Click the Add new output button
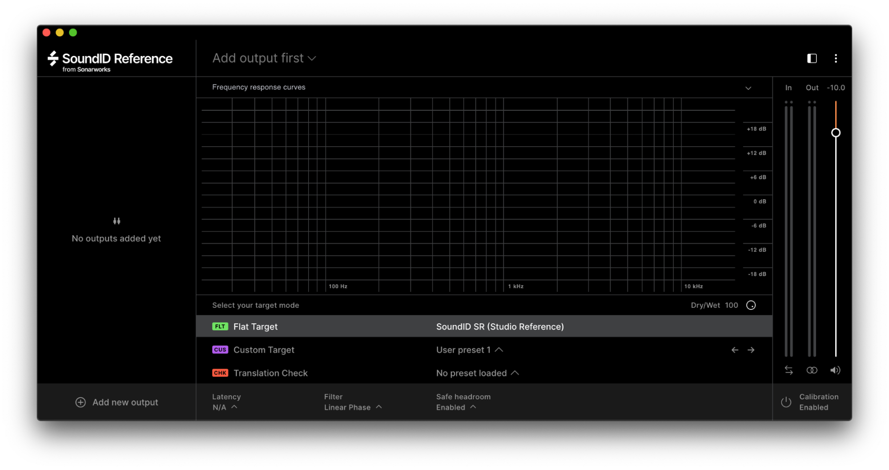 tap(117, 402)
